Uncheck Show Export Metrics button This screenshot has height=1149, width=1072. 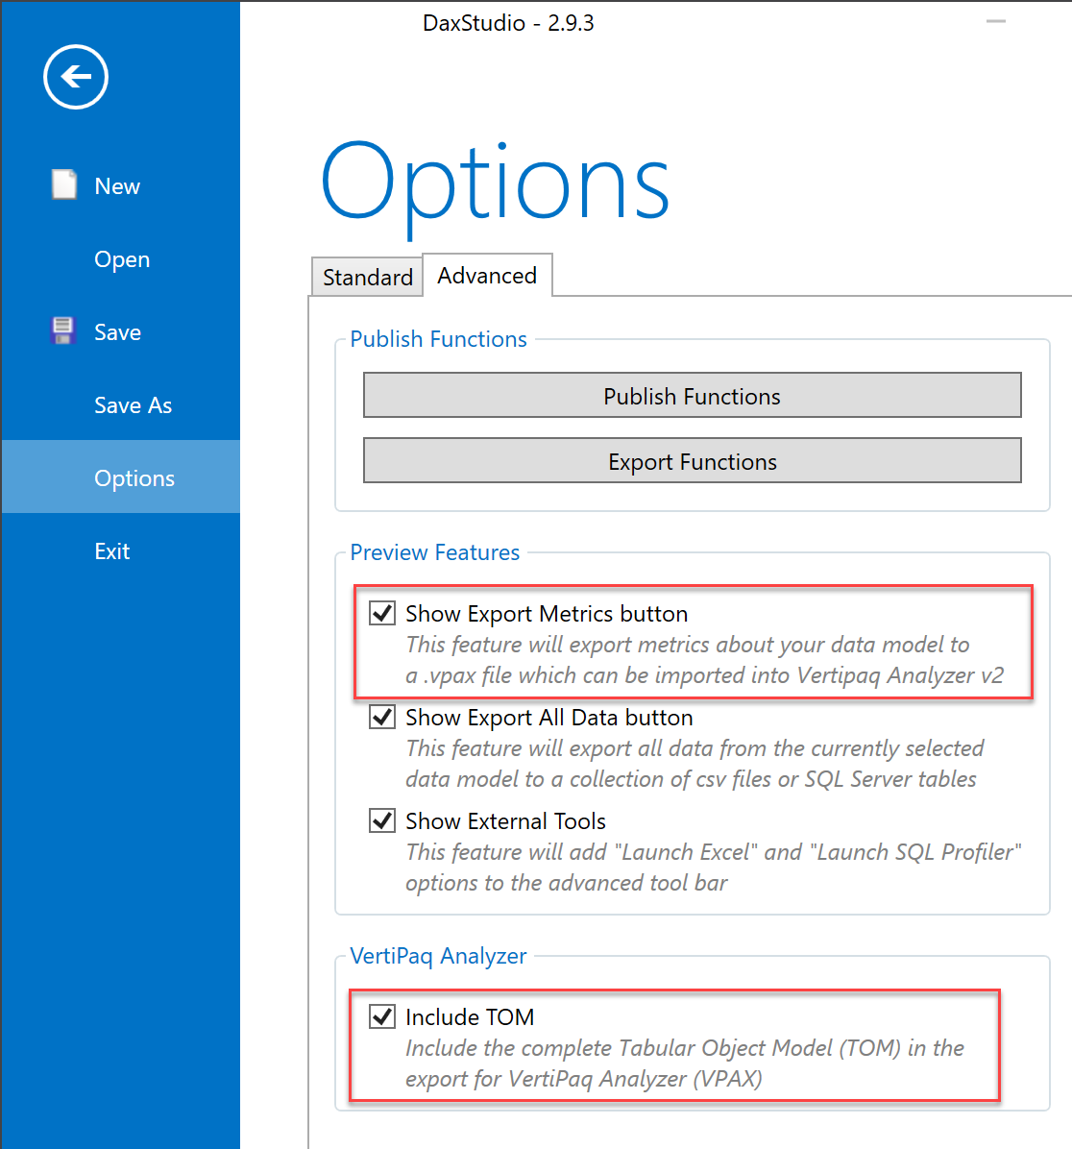coord(382,613)
